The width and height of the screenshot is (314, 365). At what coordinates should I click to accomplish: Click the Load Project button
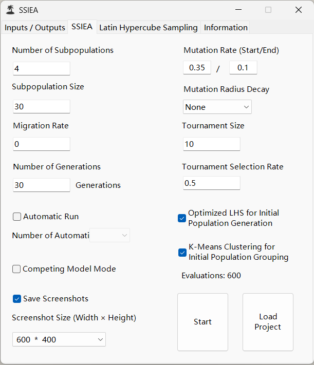pyautogui.click(x=268, y=322)
